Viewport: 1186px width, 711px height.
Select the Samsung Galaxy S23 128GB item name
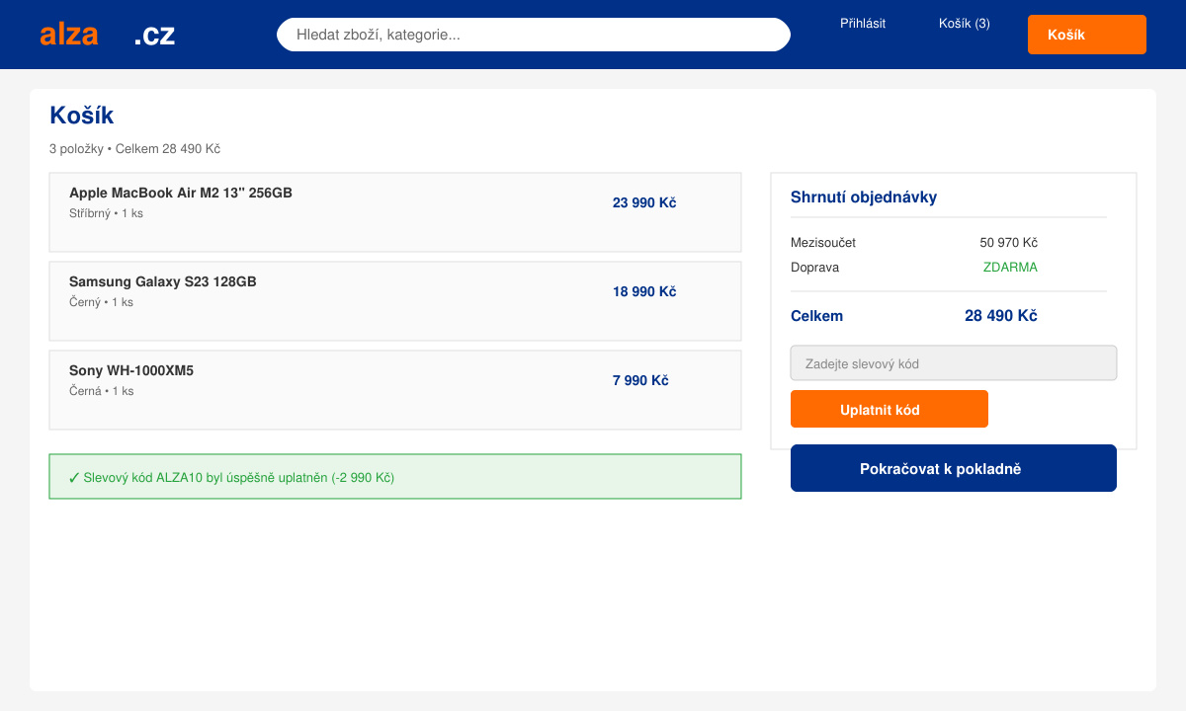pos(163,281)
